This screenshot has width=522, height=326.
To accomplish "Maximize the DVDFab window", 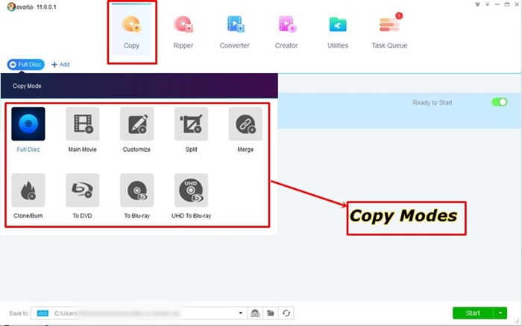I will pyautogui.click(x=507, y=4).
